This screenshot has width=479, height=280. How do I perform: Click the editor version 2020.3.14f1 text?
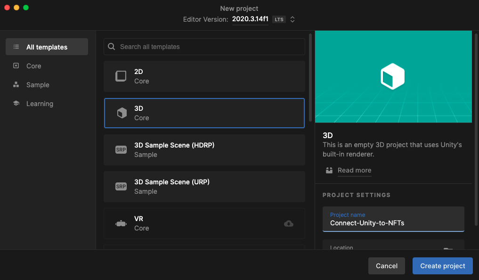pyautogui.click(x=250, y=19)
